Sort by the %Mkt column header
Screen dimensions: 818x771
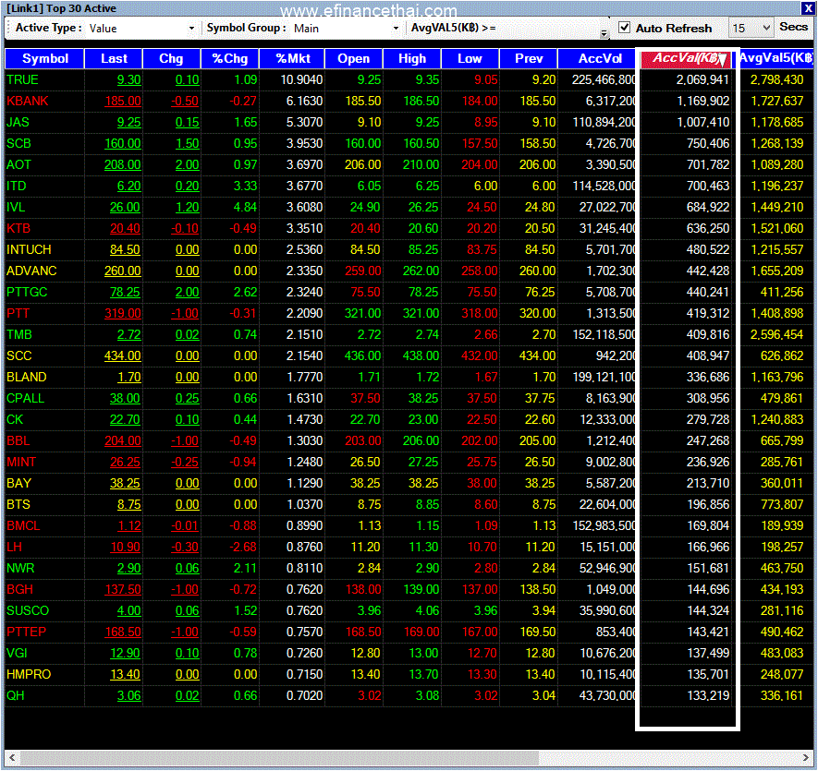coord(292,58)
